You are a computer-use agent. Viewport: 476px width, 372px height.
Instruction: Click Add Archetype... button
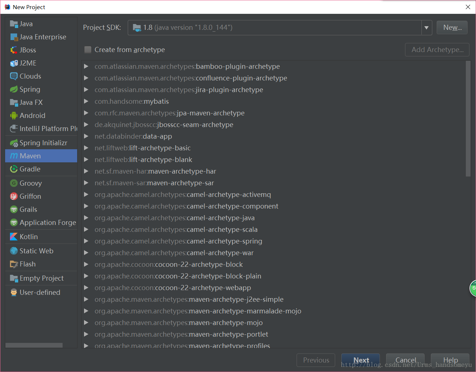click(x=437, y=50)
